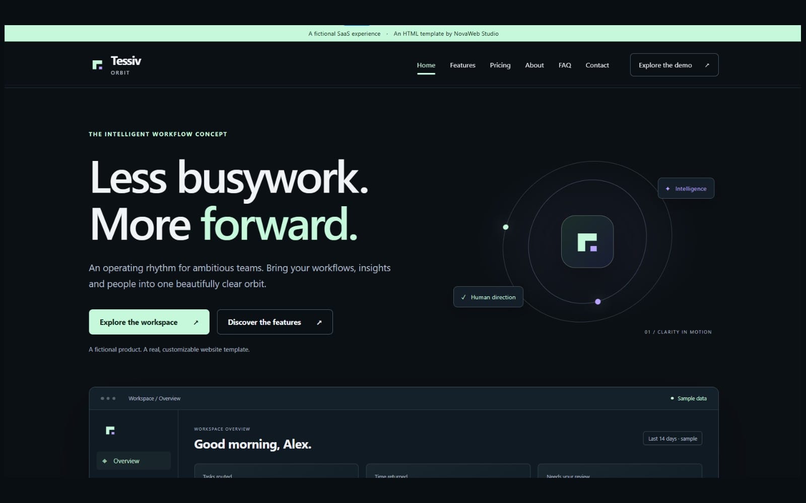Open the Contact nav link

pos(597,65)
